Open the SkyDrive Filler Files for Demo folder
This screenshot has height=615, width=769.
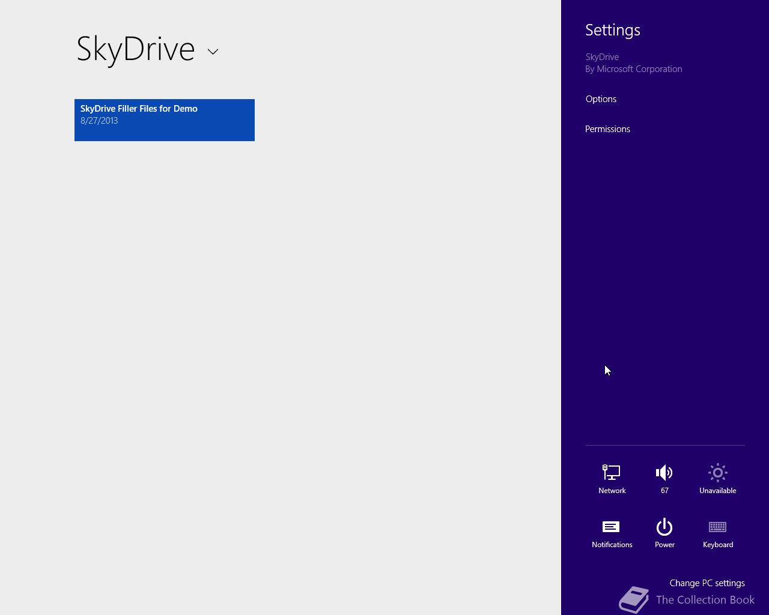[165, 120]
